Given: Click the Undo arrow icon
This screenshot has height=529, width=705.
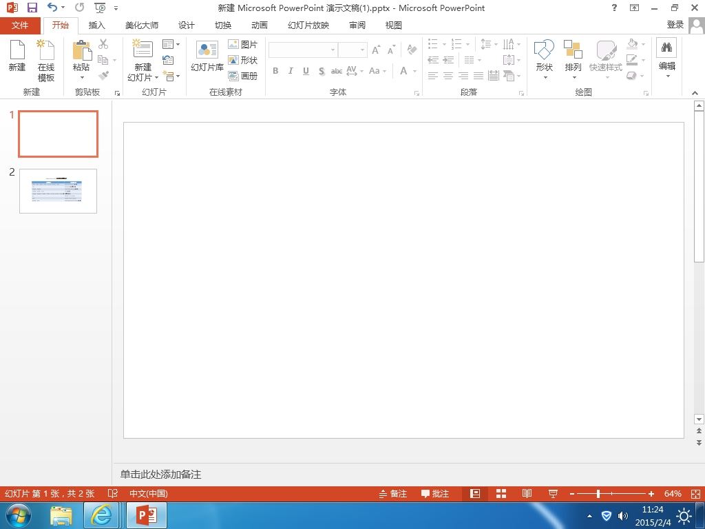Looking at the screenshot, I should [52, 7].
